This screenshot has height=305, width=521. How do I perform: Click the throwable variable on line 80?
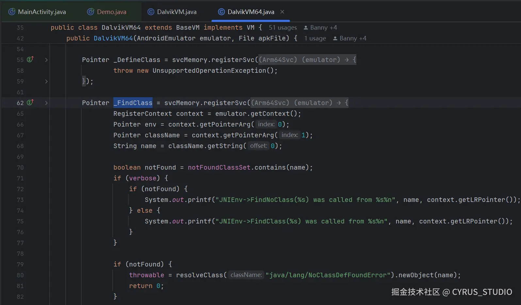point(147,275)
